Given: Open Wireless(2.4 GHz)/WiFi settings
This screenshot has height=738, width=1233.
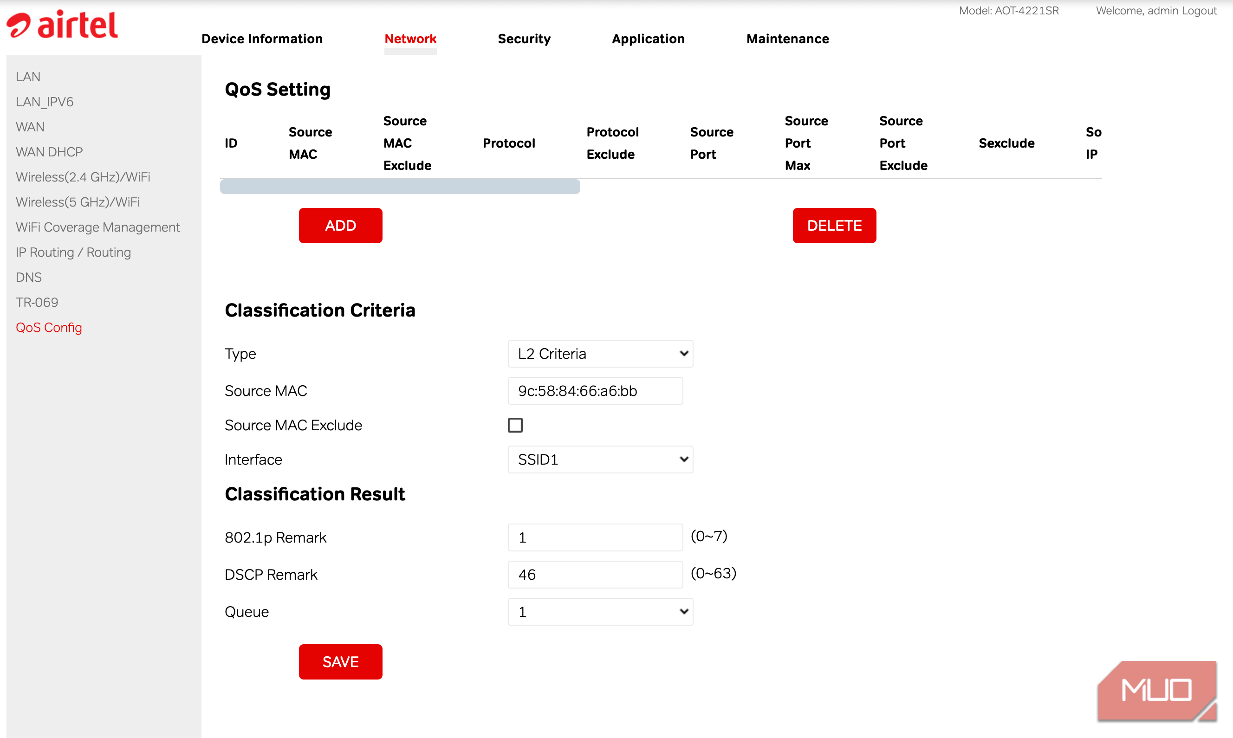Looking at the screenshot, I should pyautogui.click(x=83, y=176).
